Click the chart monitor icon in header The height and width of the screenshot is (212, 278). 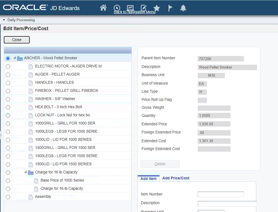tap(130, 8)
